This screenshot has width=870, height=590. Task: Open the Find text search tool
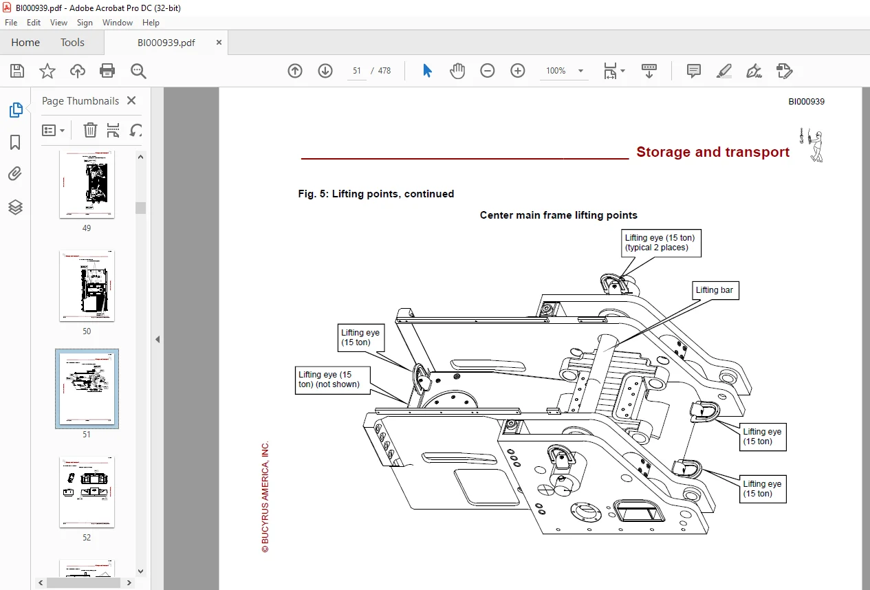138,71
